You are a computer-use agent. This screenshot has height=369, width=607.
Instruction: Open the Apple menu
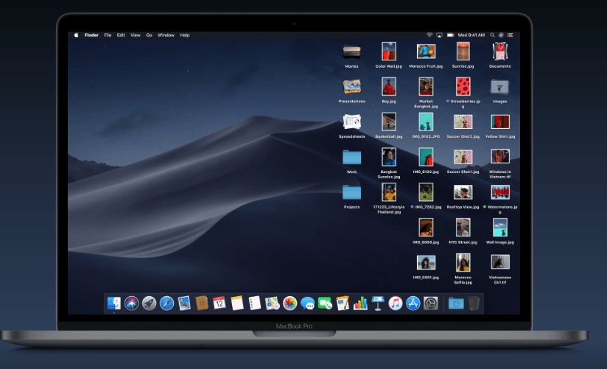click(x=76, y=35)
